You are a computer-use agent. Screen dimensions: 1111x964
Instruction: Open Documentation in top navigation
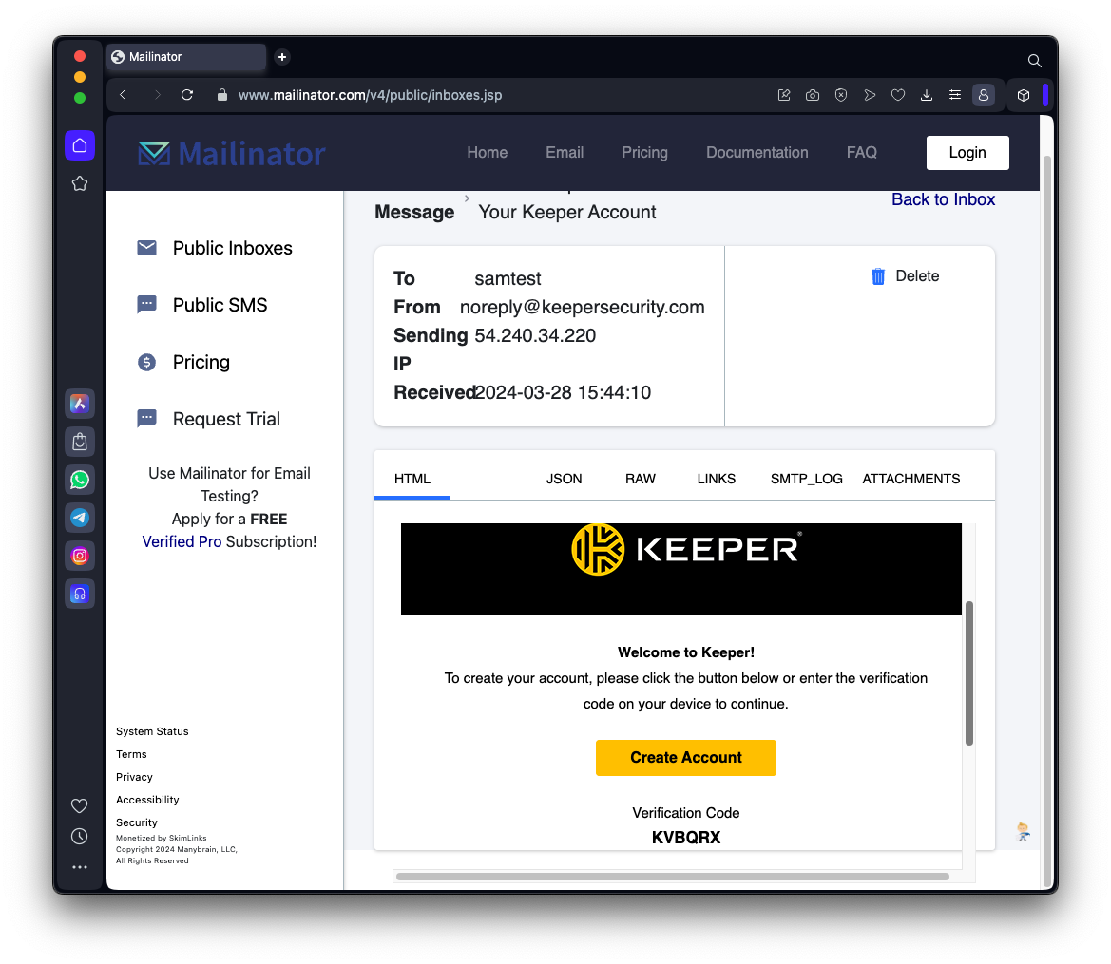click(757, 152)
